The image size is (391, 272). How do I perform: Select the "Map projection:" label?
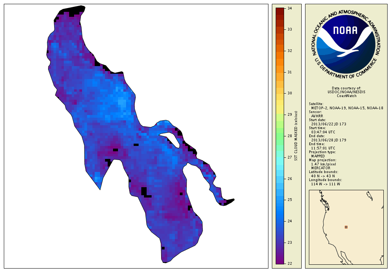point(322,160)
